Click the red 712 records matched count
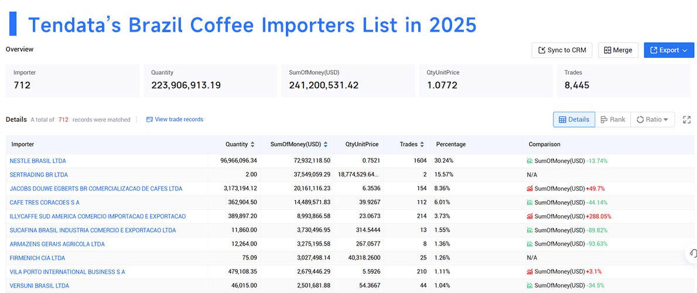The height and width of the screenshot is (293, 697). pyautogui.click(x=63, y=119)
